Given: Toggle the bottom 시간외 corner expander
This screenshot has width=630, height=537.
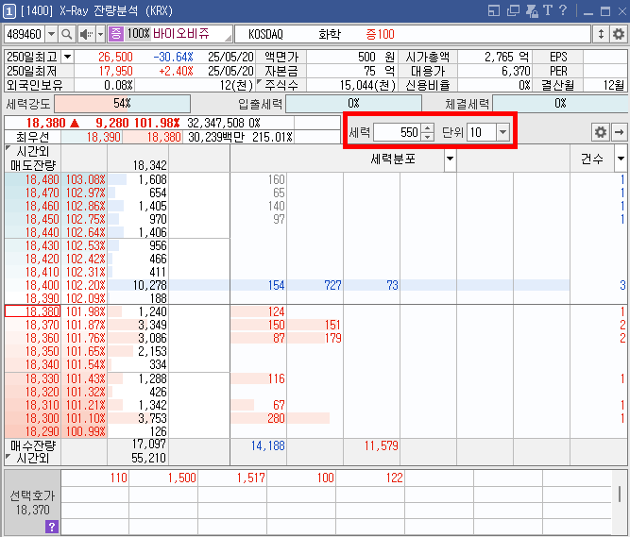Looking at the screenshot, I should pyautogui.click(x=9, y=457).
